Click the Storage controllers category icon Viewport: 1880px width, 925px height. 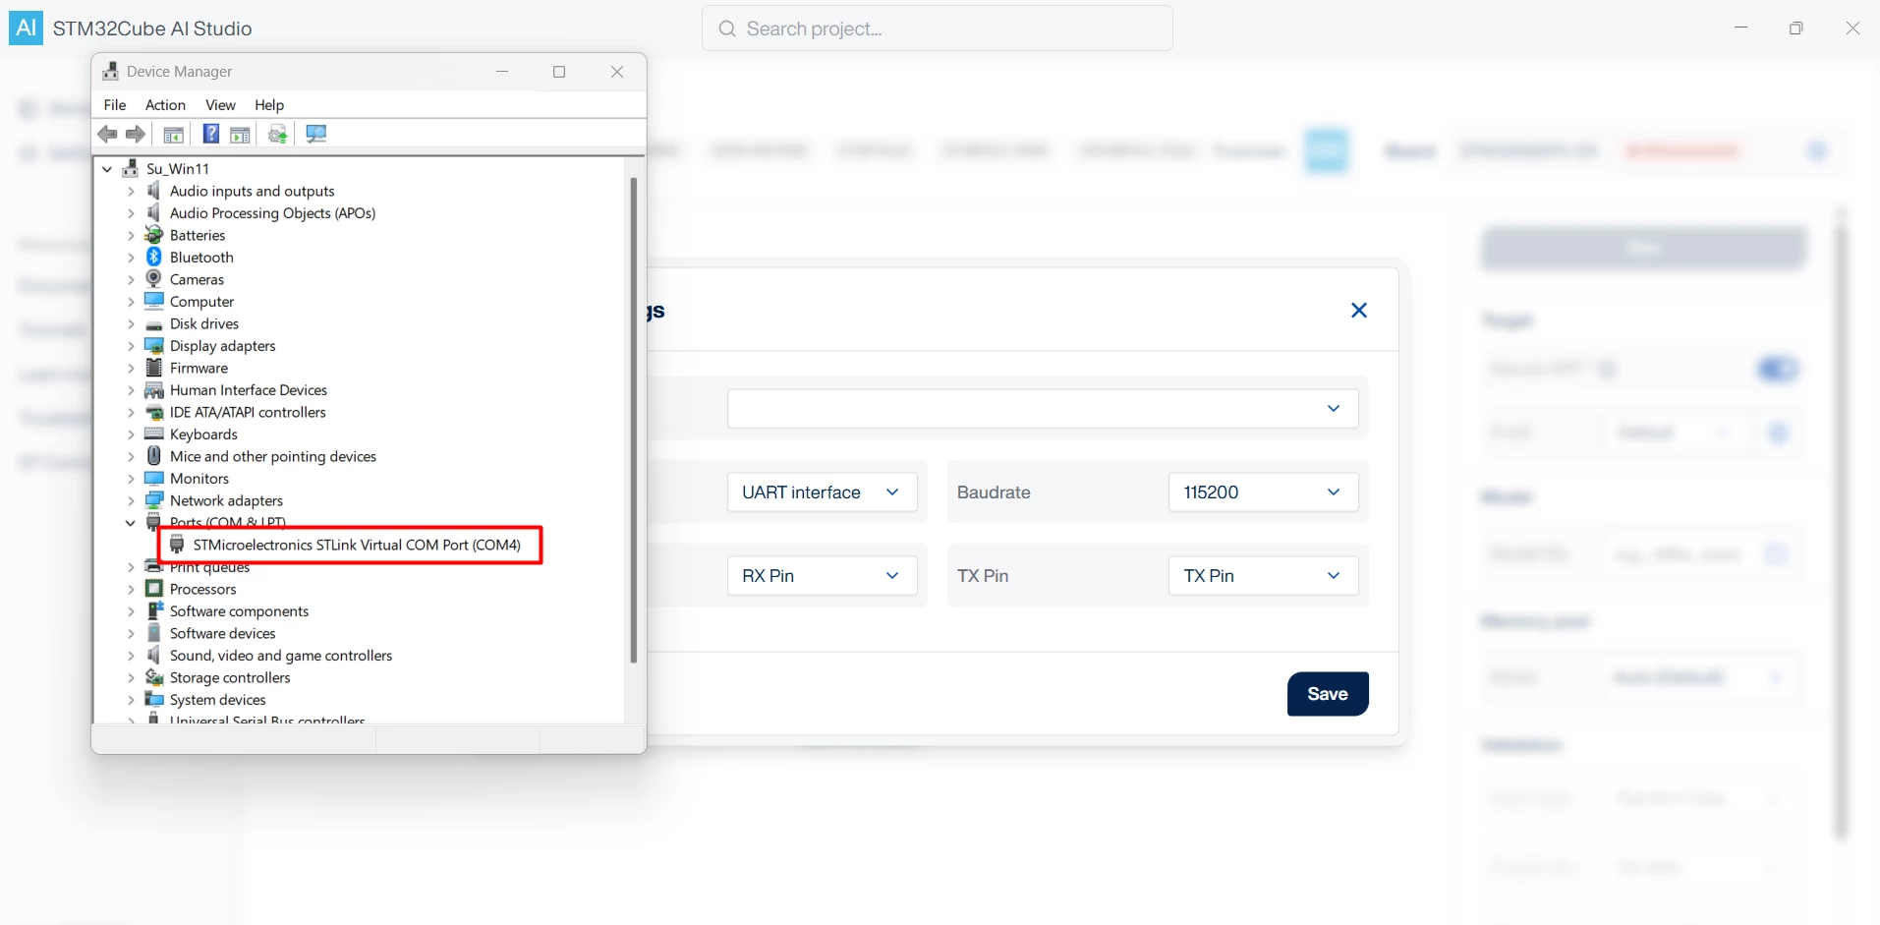[x=154, y=677]
